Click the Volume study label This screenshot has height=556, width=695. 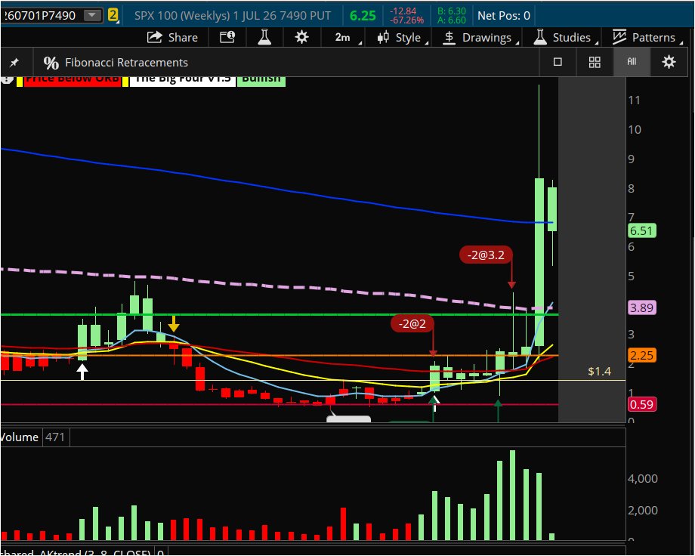point(20,437)
